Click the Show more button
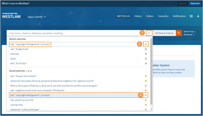 tap(195, 3)
